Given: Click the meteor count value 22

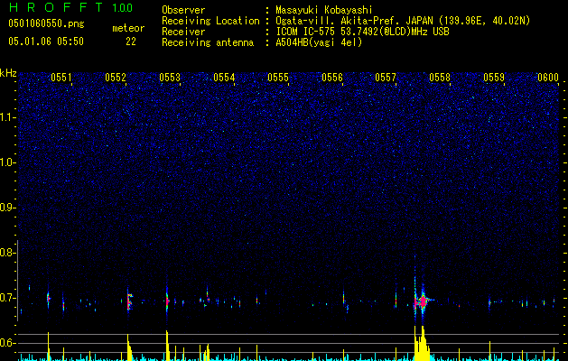Looking at the screenshot, I should (x=131, y=42).
